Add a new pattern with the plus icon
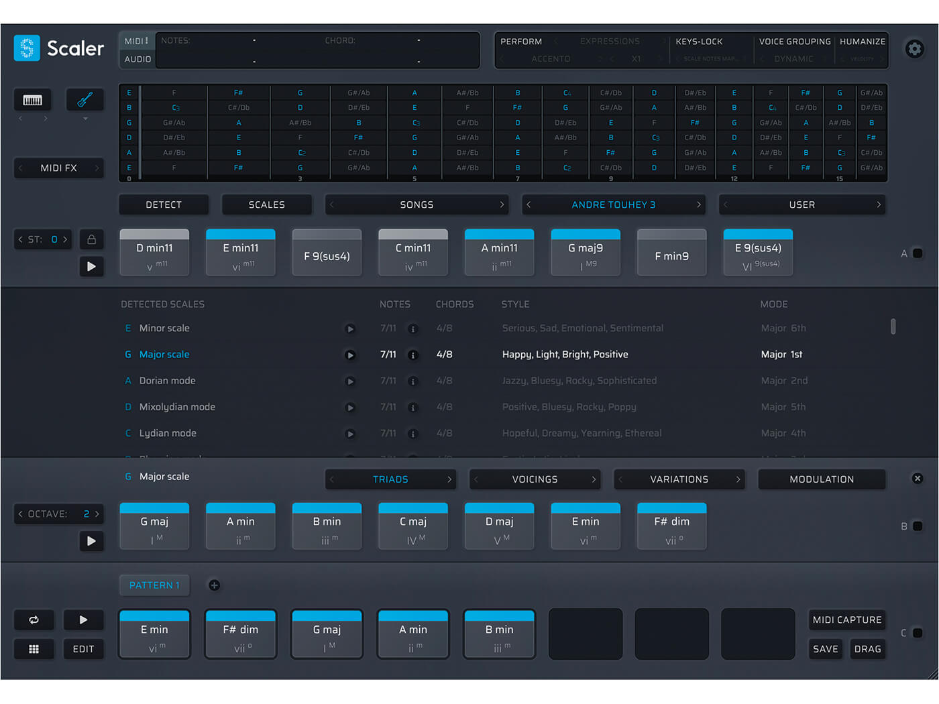This screenshot has height=704, width=939. (215, 585)
